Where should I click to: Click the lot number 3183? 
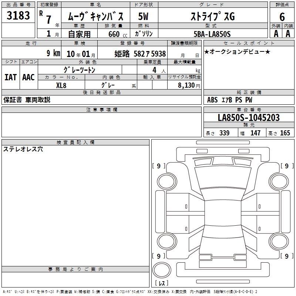[18, 16]
